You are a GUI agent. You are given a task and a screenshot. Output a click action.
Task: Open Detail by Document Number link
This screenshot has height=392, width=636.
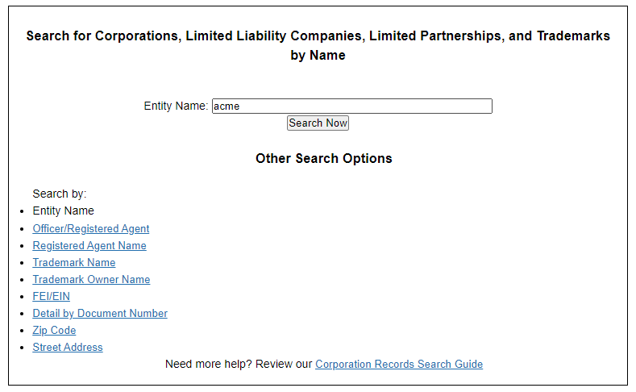tap(100, 313)
